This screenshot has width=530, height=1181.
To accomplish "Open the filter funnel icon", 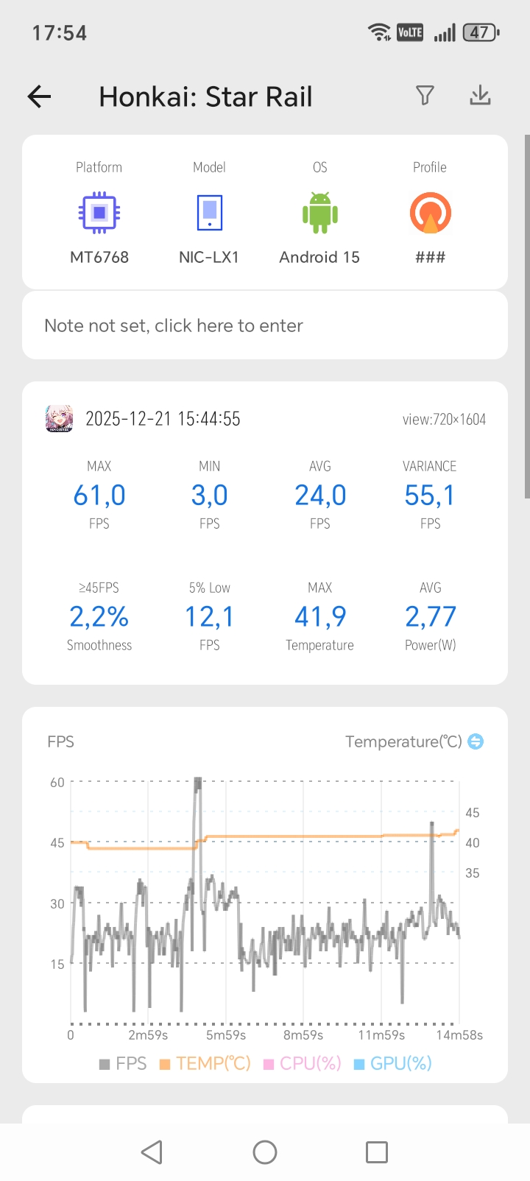I will [x=425, y=95].
